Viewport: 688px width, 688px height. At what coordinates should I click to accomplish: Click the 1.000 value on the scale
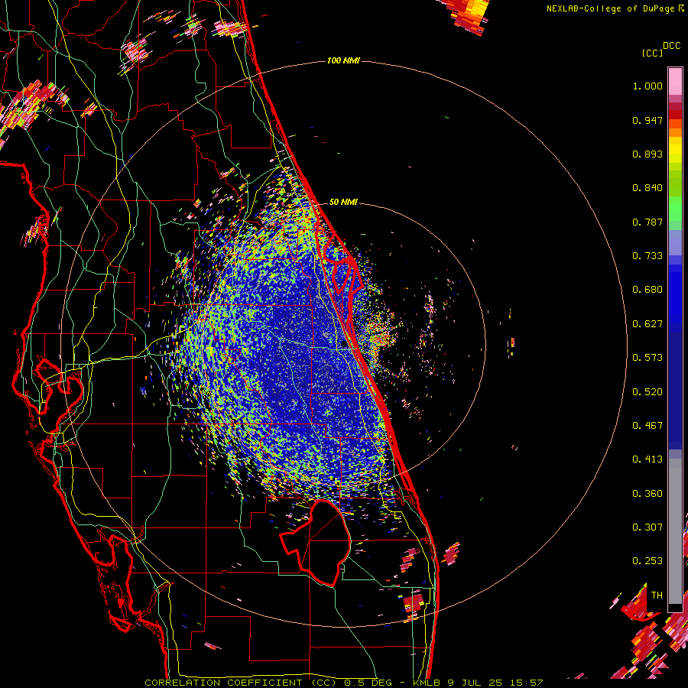tap(647, 86)
